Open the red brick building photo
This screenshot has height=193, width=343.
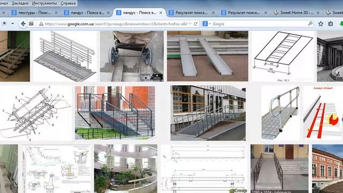click(x=327, y=168)
